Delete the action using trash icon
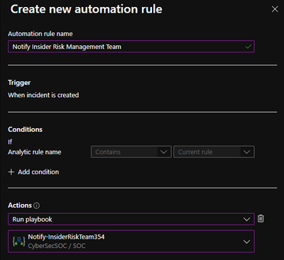This screenshot has width=284, height=260. point(261,218)
